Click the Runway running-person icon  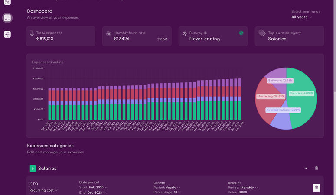click(x=185, y=33)
